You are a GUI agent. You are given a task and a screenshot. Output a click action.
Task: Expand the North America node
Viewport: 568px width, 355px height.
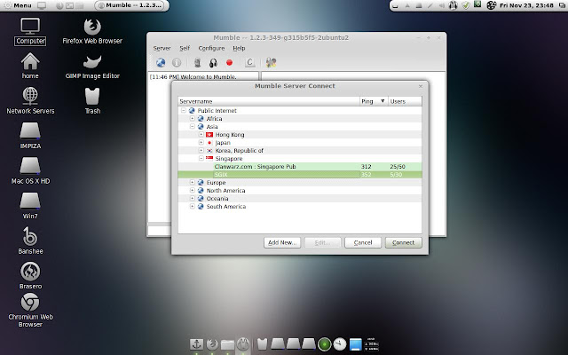(193, 190)
